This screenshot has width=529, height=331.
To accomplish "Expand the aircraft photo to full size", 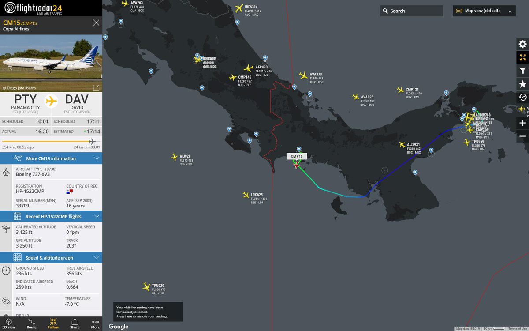I will pyautogui.click(x=96, y=87).
